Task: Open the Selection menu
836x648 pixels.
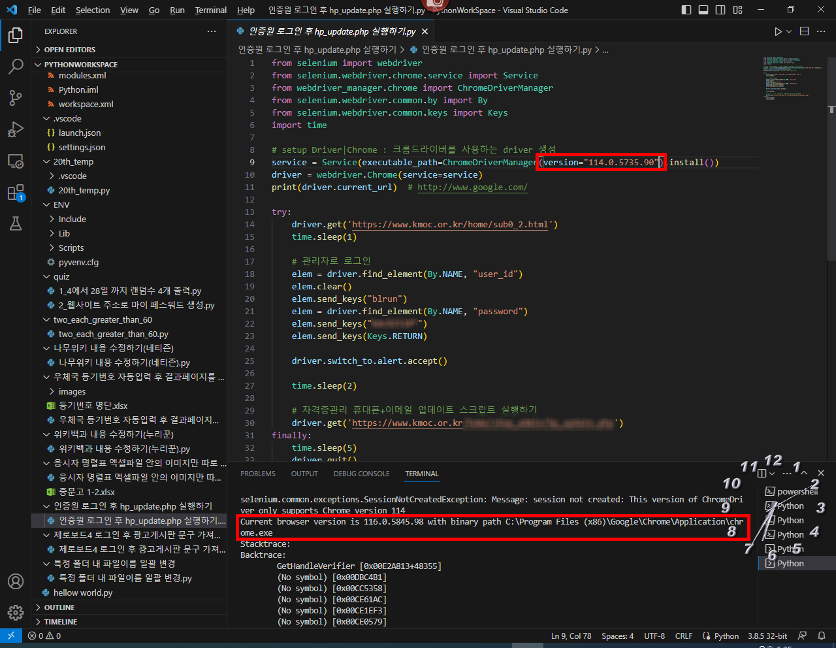Action: (x=93, y=10)
